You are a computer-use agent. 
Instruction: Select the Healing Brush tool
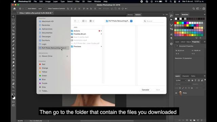pos(14,41)
